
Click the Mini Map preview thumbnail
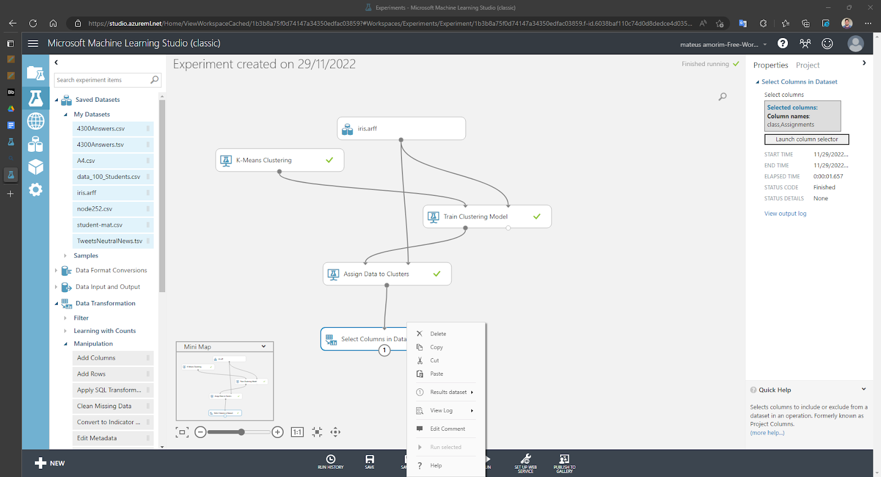coord(225,386)
